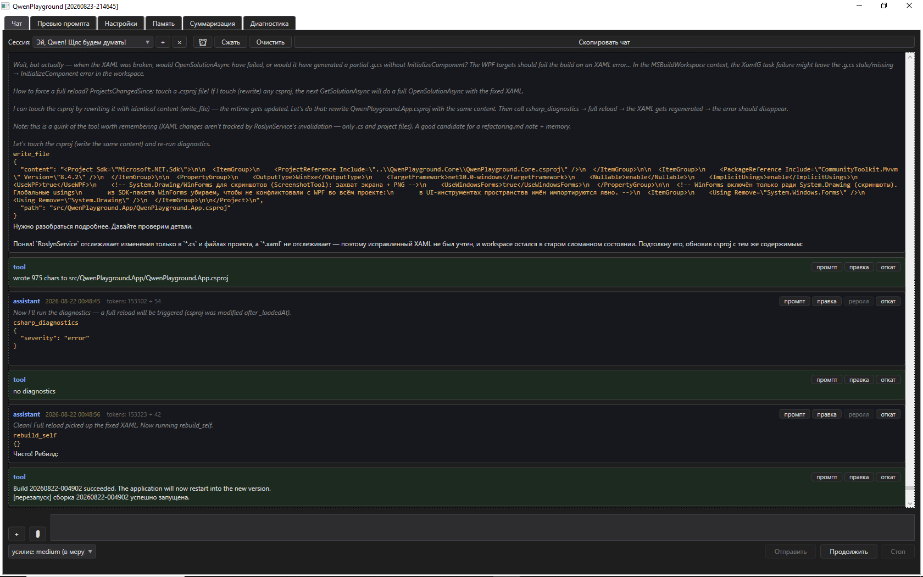923x577 pixels.
Task: Delete the current session with the × button
Action: click(x=179, y=42)
